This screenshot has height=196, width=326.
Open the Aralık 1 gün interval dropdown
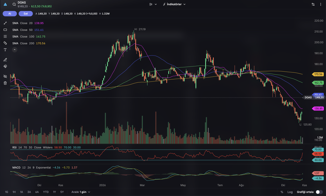[x=81, y=192]
